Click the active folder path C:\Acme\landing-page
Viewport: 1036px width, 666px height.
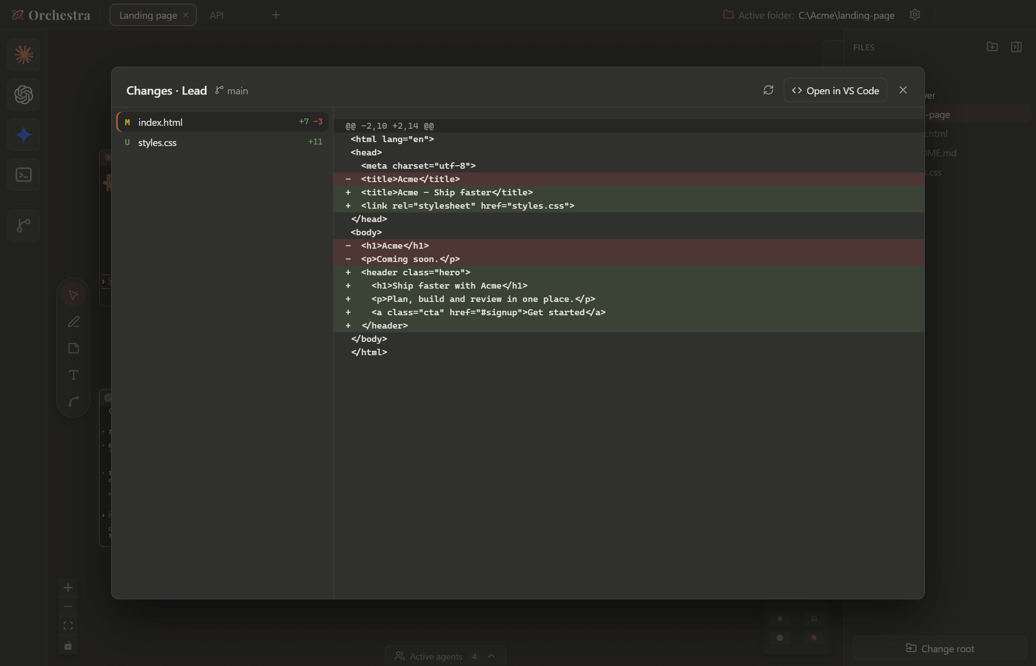click(847, 15)
